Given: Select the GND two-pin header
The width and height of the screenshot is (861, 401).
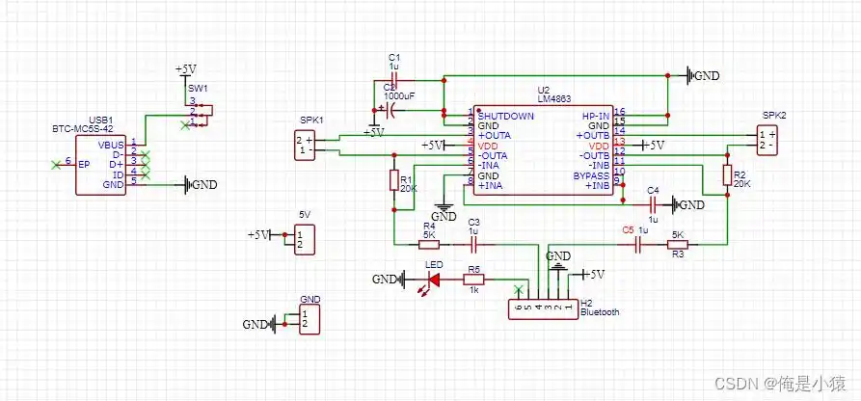Looking at the screenshot, I should 305,318.
